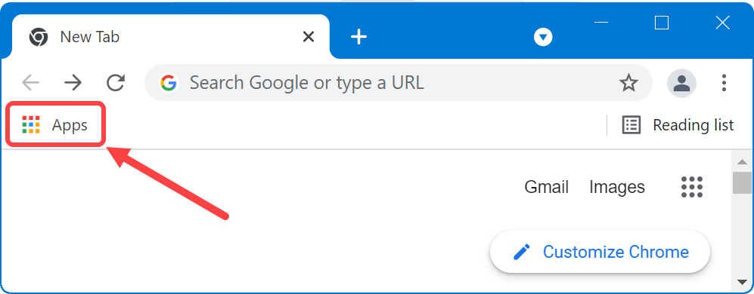The image size is (754, 294).
Task: Close the New Tab tab
Action: pyautogui.click(x=309, y=37)
